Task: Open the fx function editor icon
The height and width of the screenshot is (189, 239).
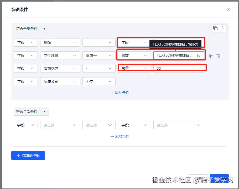Action: click(x=199, y=55)
